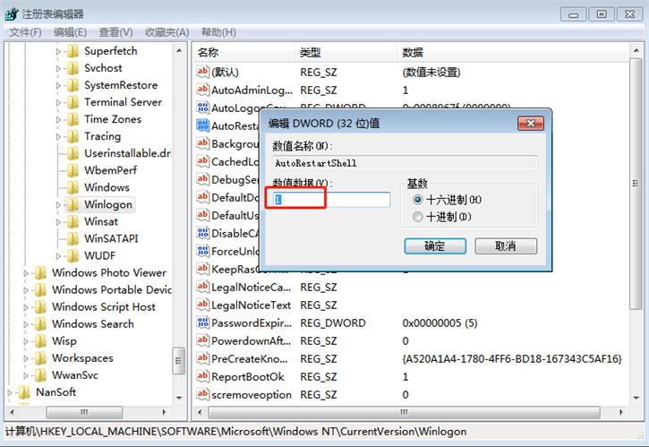
Task: Click the 取消 button in dialog
Action: pyautogui.click(x=506, y=245)
